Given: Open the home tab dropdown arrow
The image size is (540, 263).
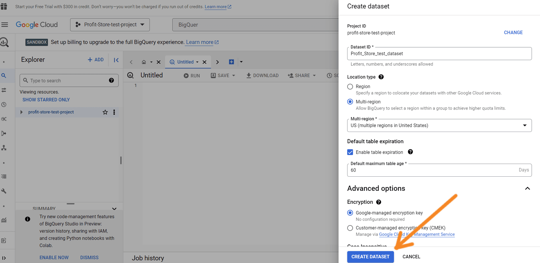Looking at the screenshot, I should [x=151, y=62].
